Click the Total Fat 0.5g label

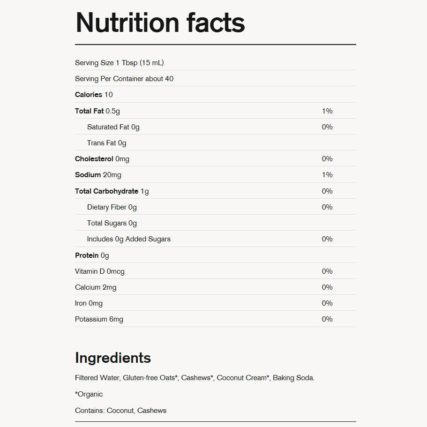(x=97, y=111)
